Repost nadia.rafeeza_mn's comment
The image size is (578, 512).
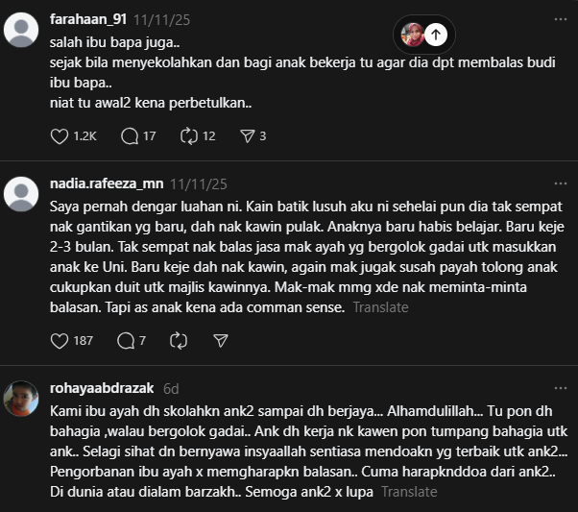(178, 340)
